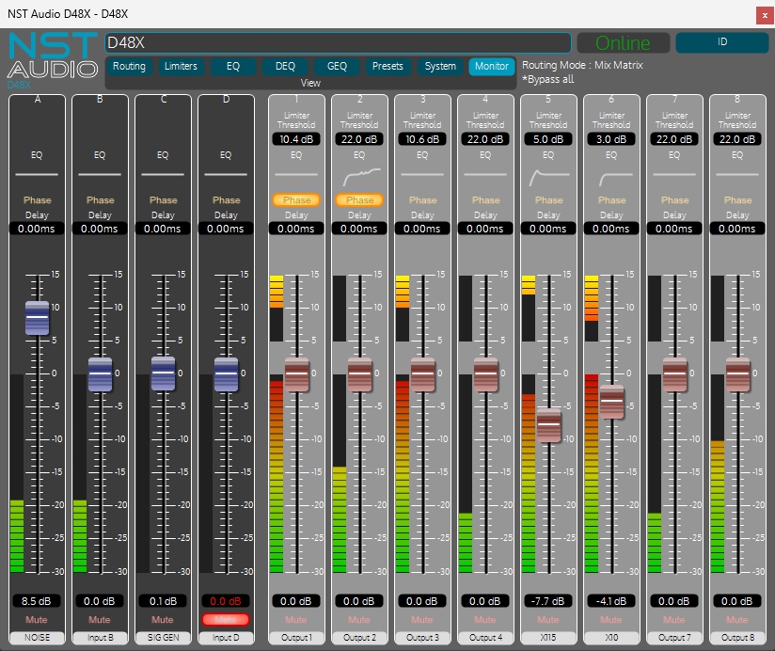Open the GEQ view tab

pyautogui.click(x=337, y=66)
